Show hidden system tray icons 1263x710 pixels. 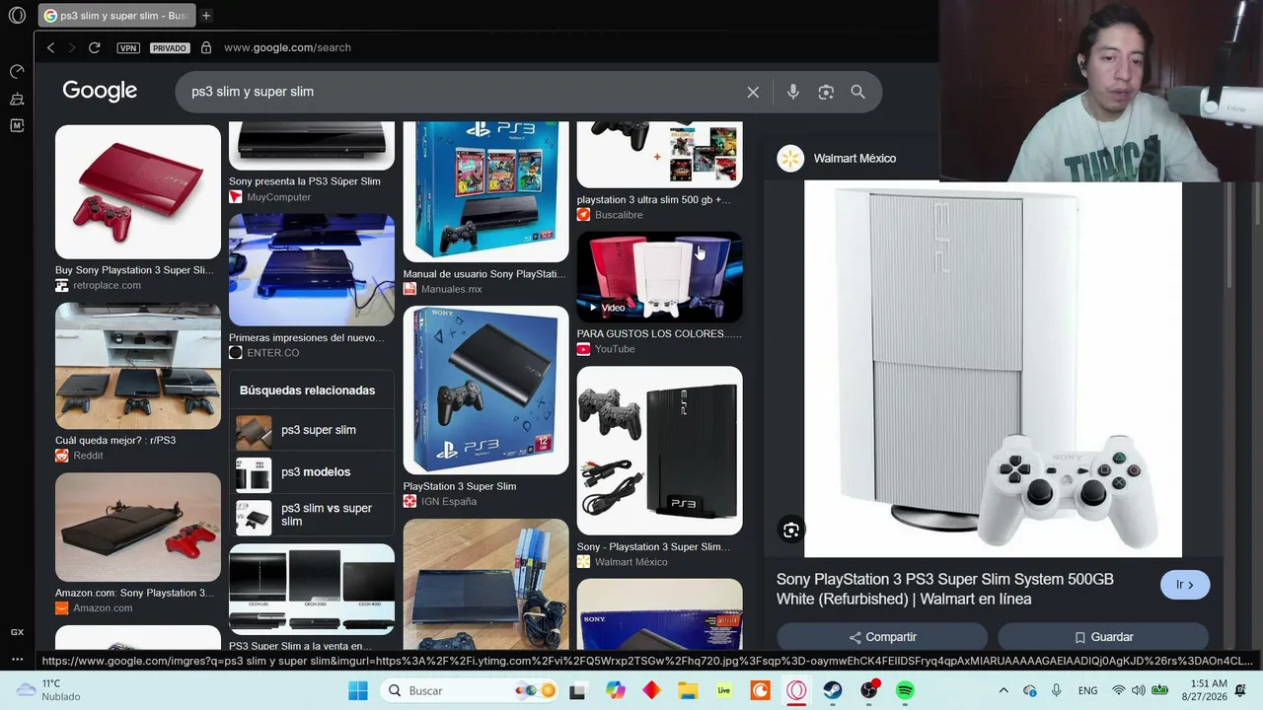click(x=1003, y=690)
